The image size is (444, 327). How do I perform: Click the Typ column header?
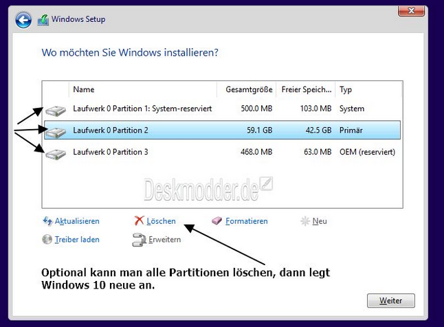click(368, 89)
